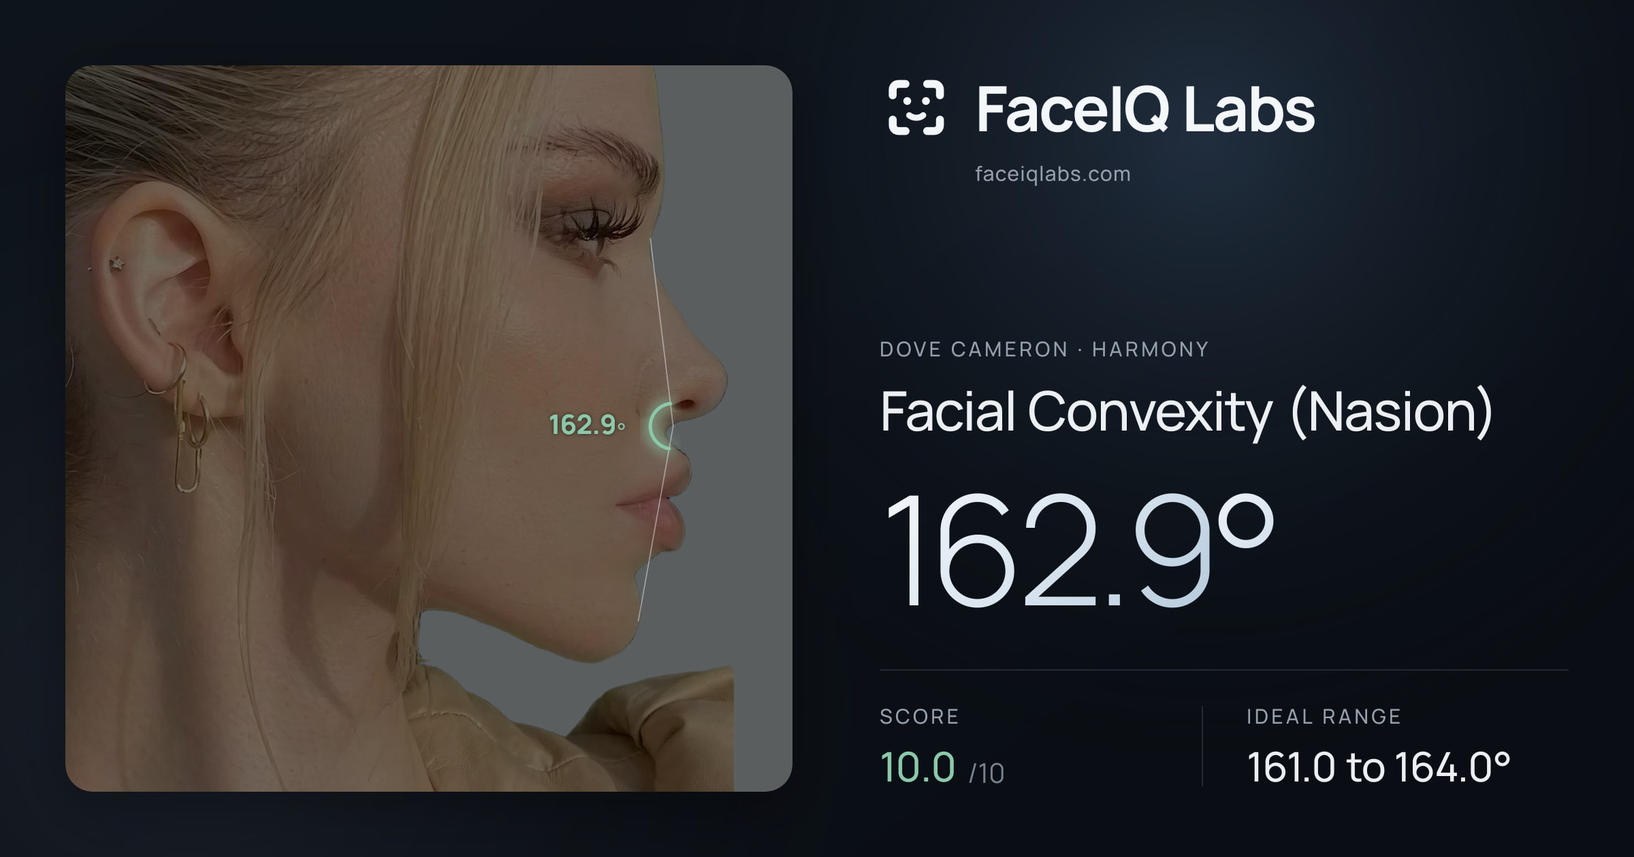The height and width of the screenshot is (857, 1634).
Task: Click the profile photo thumbnail
Action: tap(429, 428)
